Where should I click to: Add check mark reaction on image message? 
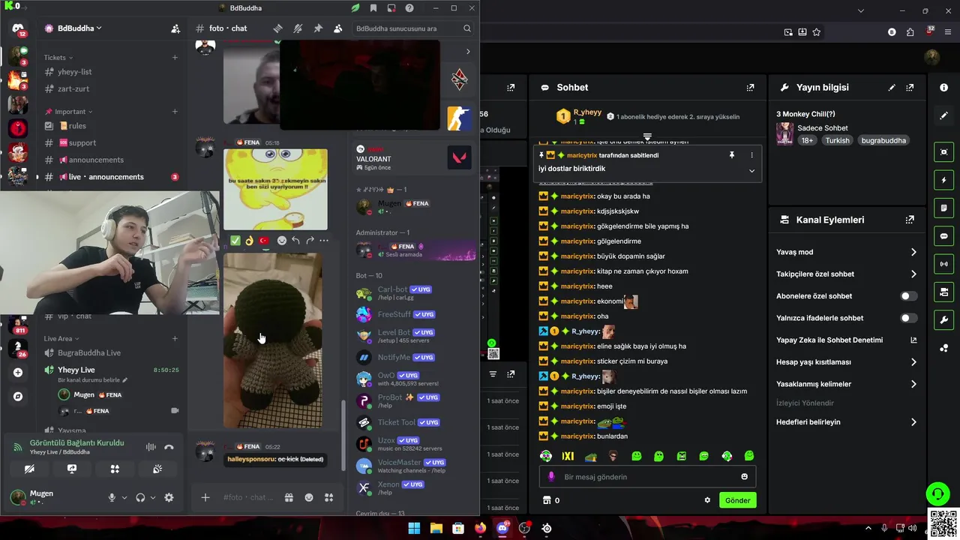pyautogui.click(x=235, y=241)
